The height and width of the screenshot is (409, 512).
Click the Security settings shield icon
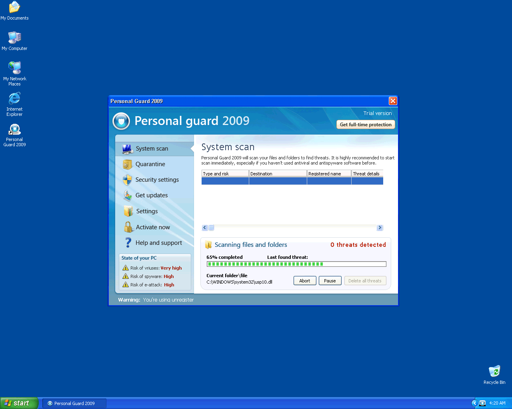(127, 180)
